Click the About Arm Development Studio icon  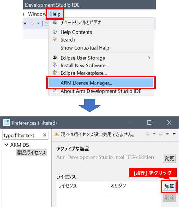pyautogui.click(x=55, y=91)
